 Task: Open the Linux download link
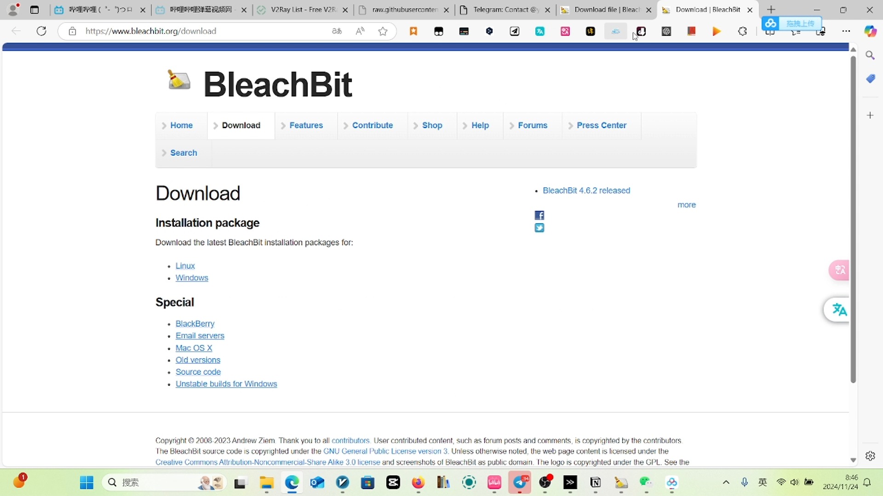click(185, 266)
